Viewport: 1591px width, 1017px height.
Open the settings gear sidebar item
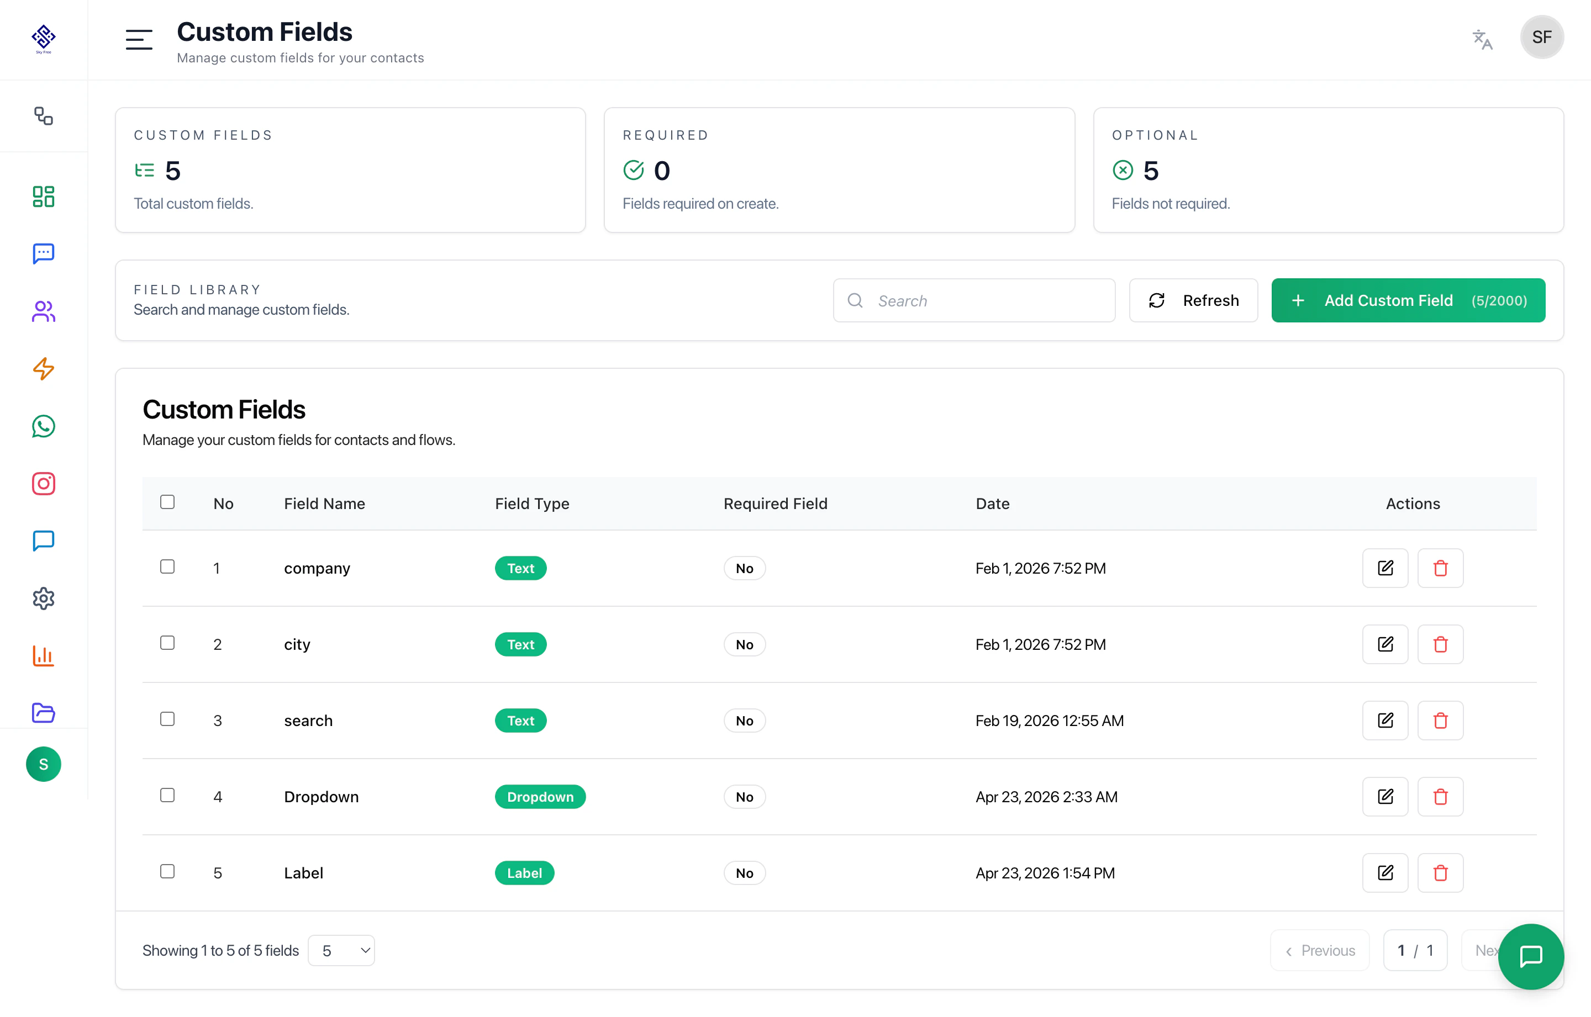(44, 598)
